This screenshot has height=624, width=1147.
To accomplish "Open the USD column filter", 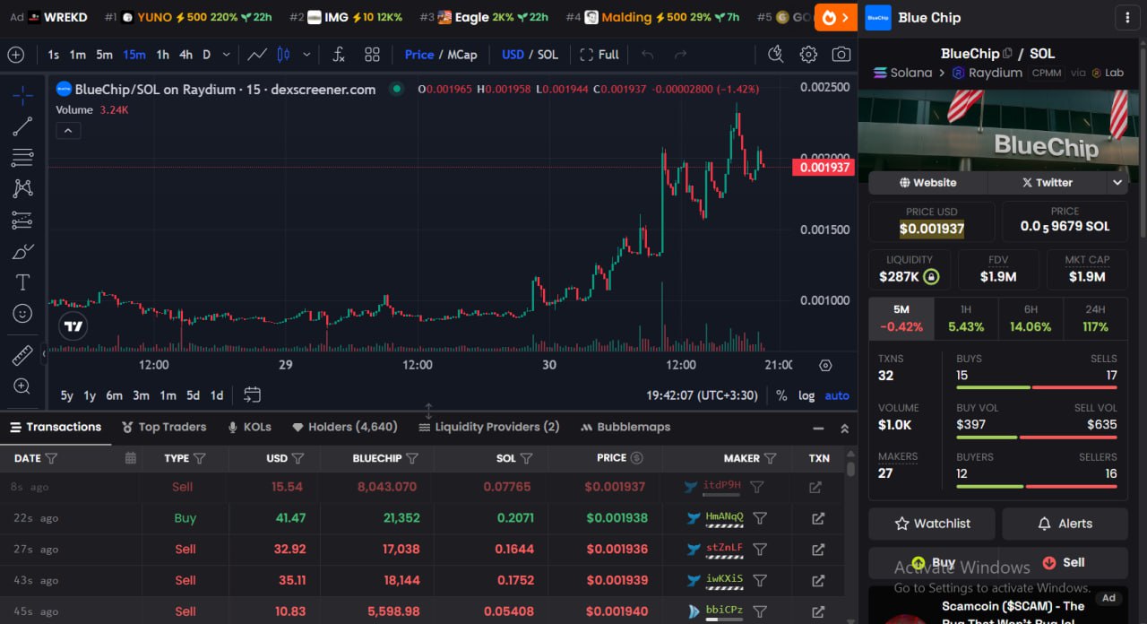I will tap(298, 458).
